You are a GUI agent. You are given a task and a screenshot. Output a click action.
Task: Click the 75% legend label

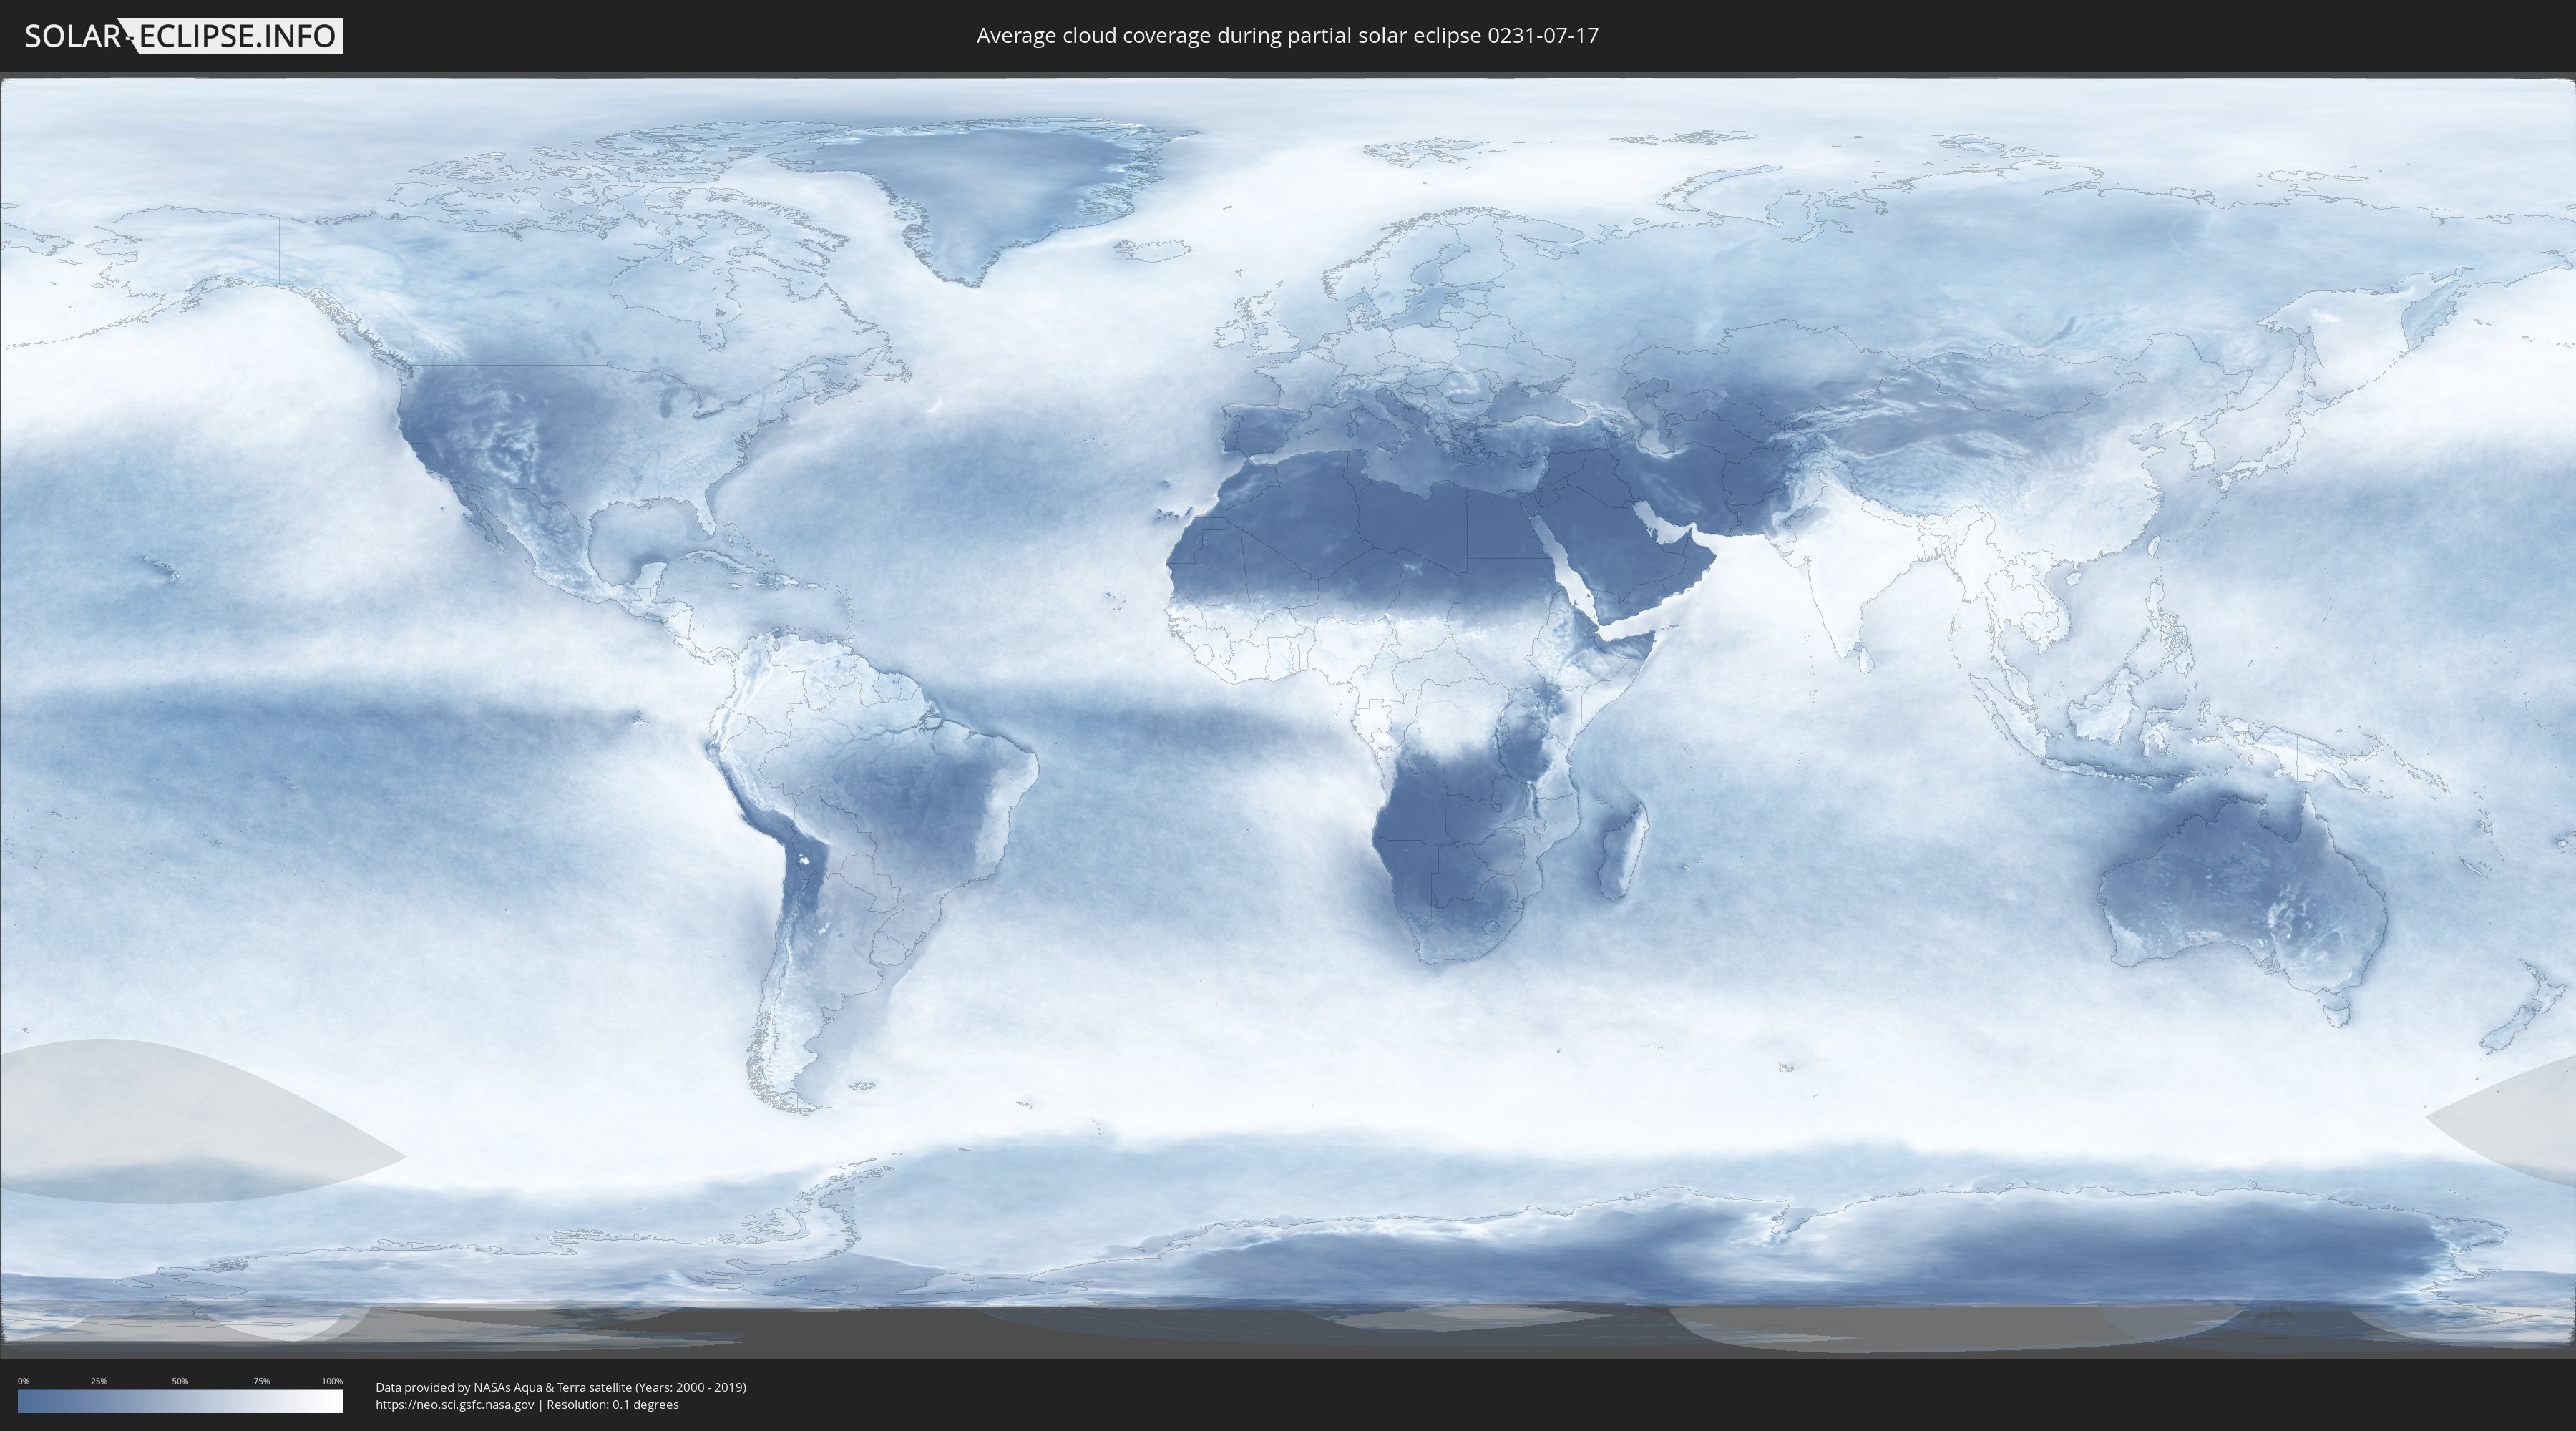261,1381
